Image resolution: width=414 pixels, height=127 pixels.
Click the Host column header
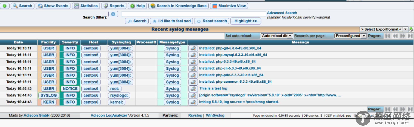(94, 42)
